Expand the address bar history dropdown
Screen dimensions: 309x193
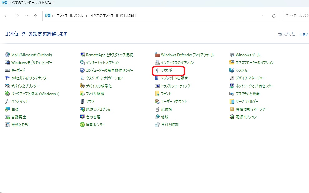point(263,16)
